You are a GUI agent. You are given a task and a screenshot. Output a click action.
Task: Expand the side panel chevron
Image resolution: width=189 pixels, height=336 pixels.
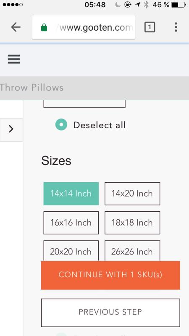click(11, 129)
